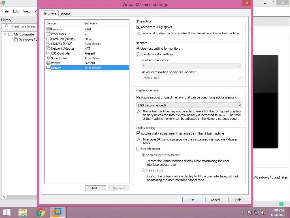Open the Number of monitors dropdown
The image size is (290, 218).
192,66
